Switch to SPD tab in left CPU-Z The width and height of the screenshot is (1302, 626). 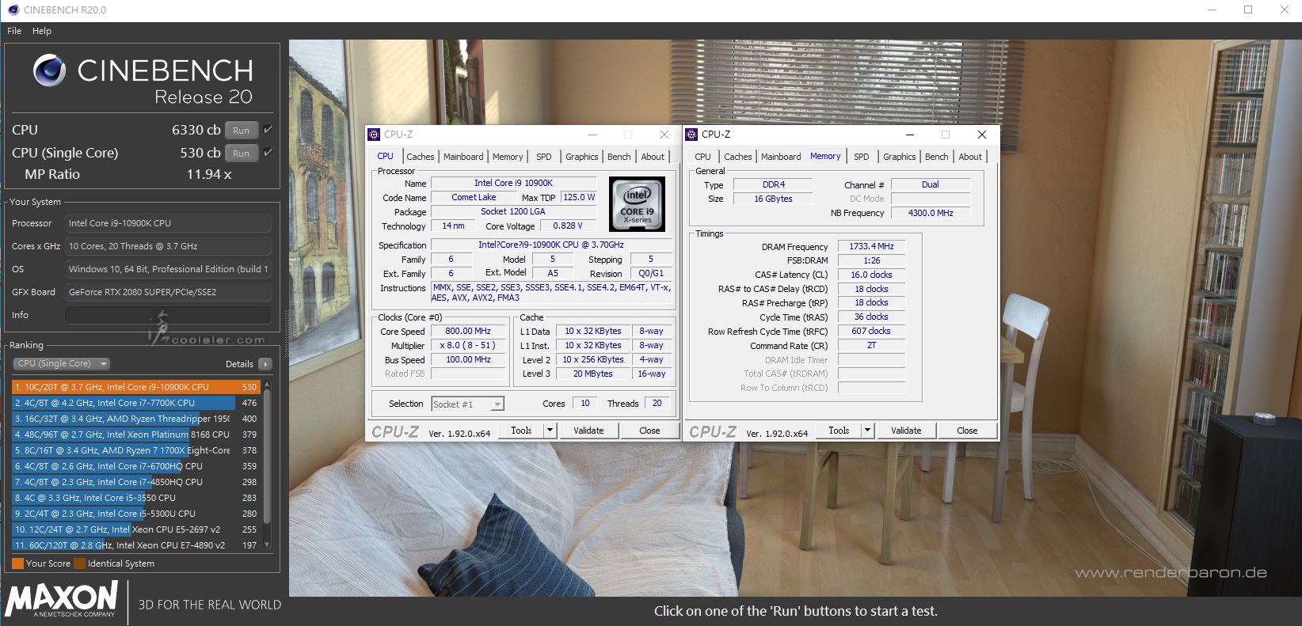(544, 157)
